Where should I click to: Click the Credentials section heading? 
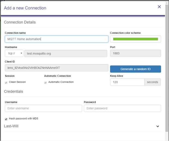(13, 91)
